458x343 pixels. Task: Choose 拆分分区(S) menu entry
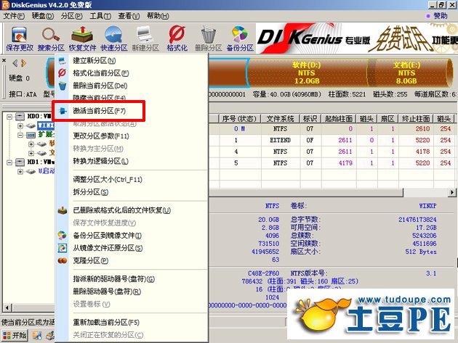click(91, 192)
